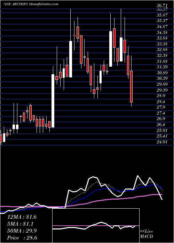Click the 25.41 price axis label
The image size is (174, 243).
(x=162, y=136)
